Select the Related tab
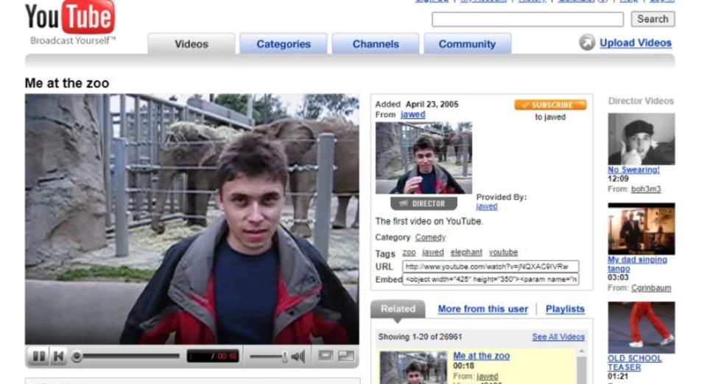This screenshot has width=710, height=384. tap(398, 309)
